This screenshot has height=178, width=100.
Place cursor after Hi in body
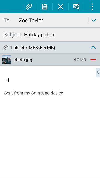9,80
